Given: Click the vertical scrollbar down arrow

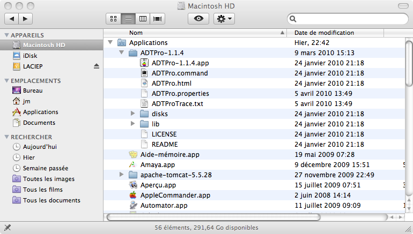Looking at the screenshot, I should click(409, 209).
